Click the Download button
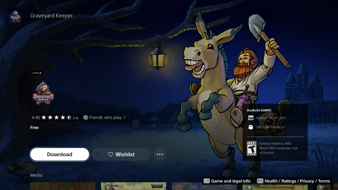The image size is (338, 190). [60, 154]
